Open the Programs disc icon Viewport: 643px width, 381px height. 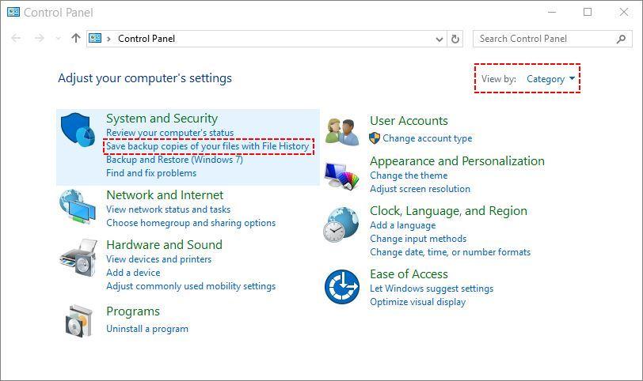(78, 321)
